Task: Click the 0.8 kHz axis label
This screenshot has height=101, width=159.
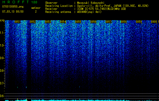Action: pyautogui.click(x=2, y=71)
